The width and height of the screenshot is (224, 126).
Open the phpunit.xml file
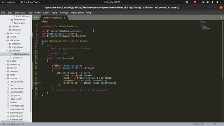[16, 116]
